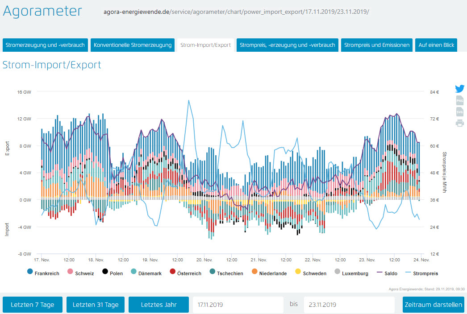
Task: Show data for Letzten 7 Tage
Action: click(x=33, y=305)
